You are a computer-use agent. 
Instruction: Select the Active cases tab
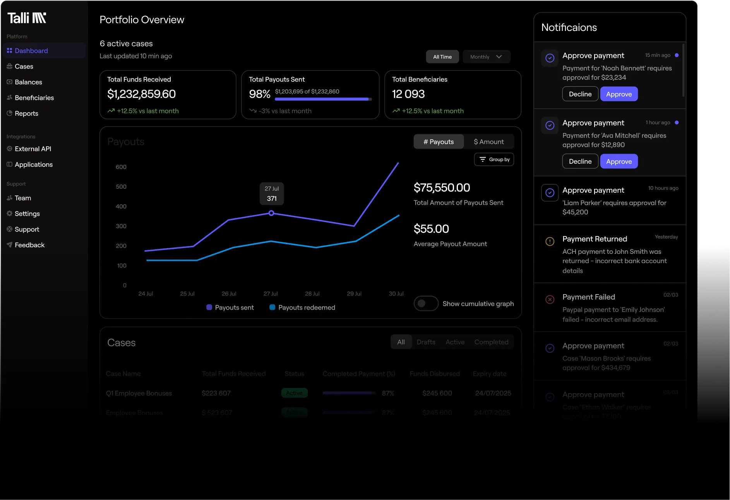click(455, 342)
